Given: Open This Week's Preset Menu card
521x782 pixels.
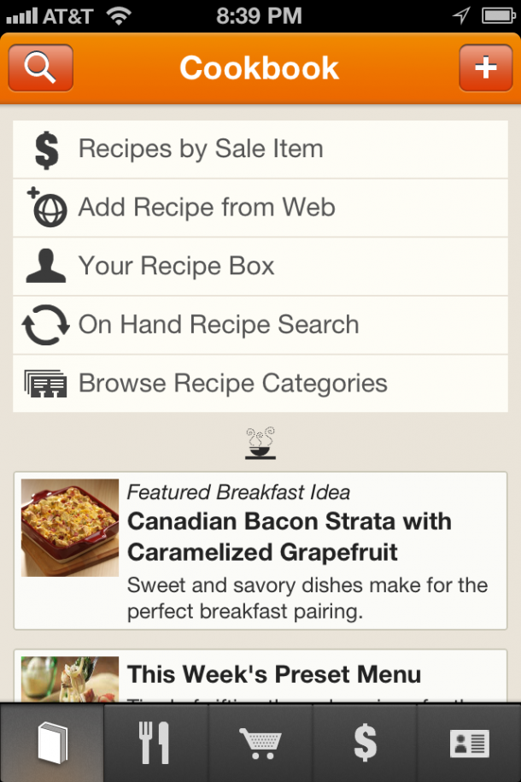Looking at the screenshot, I should point(260,676).
